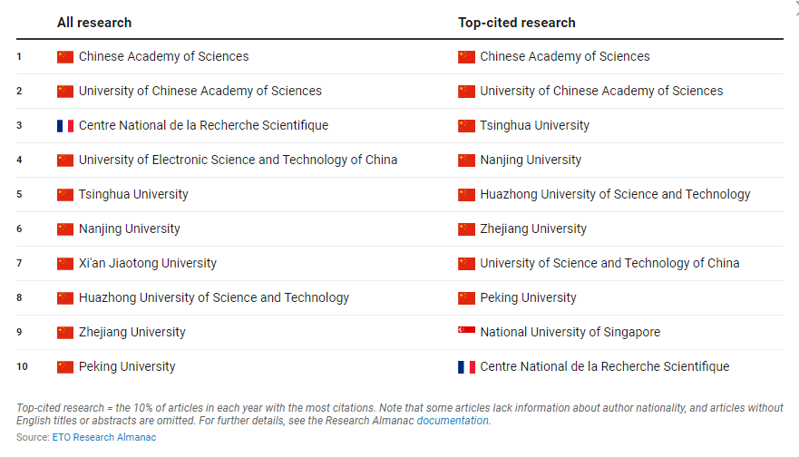The image size is (799, 457).
Task: Click the Singapore flag icon
Action: tap(466, 332)
